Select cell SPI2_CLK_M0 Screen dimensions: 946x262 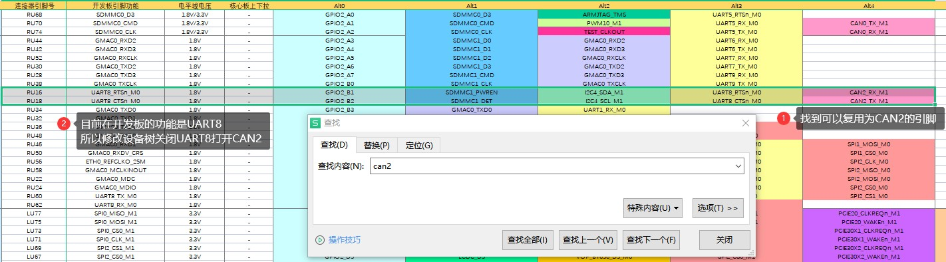pos(869,162)
